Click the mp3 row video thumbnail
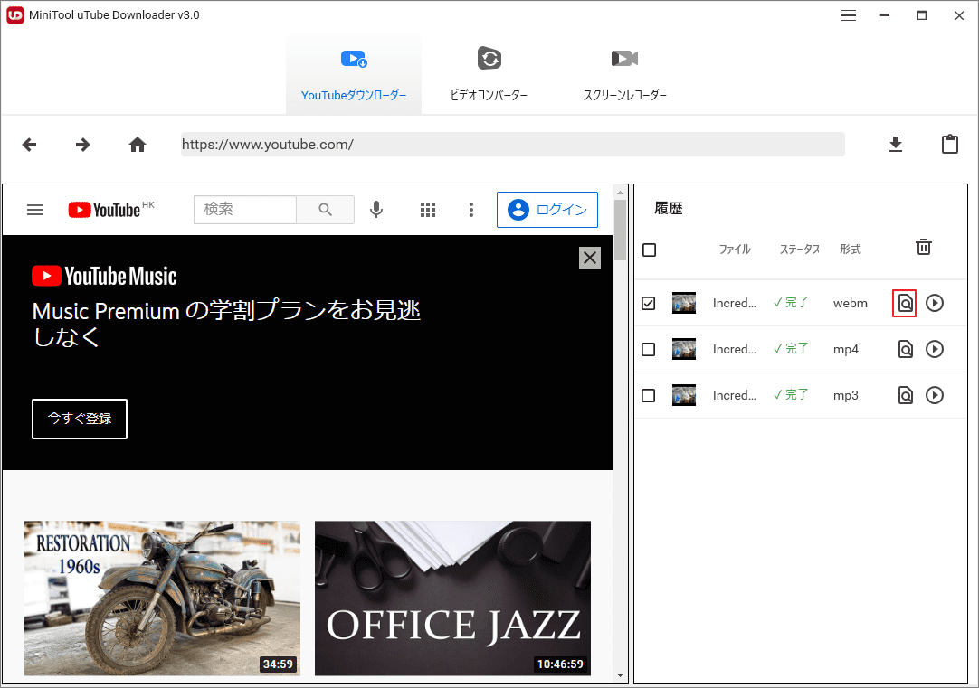 point(684,395)
